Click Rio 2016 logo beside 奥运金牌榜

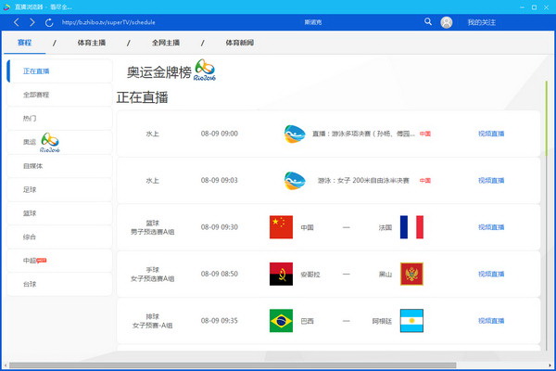205,70
